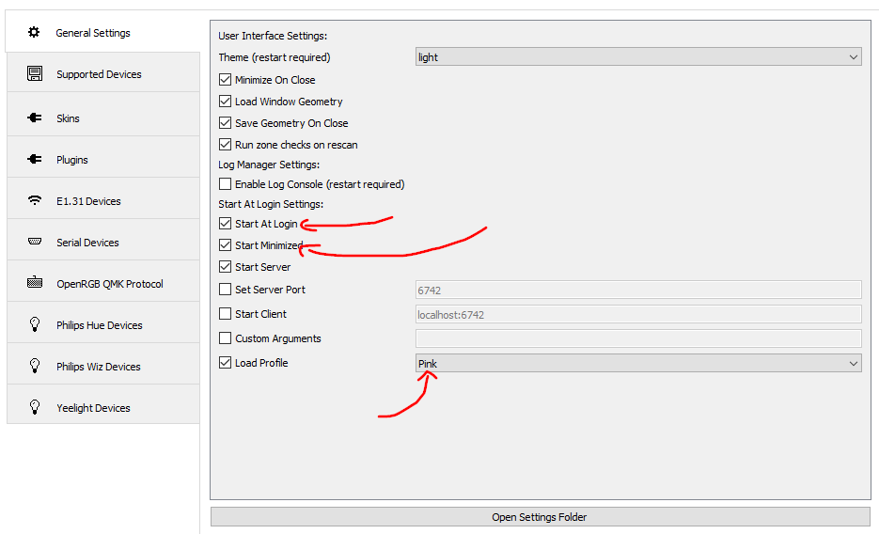Image resolution: width=879 pixels, height=534 pixels.
Task: Click the Serial Devices port icon
Action: pos(35,243)
